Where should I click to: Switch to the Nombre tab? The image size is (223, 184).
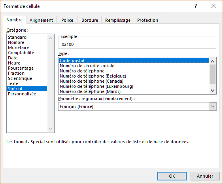pos(15,20)
